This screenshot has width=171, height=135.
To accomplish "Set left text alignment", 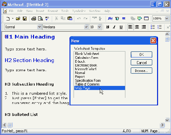I will pyautogui.click(x=130, y=27).
